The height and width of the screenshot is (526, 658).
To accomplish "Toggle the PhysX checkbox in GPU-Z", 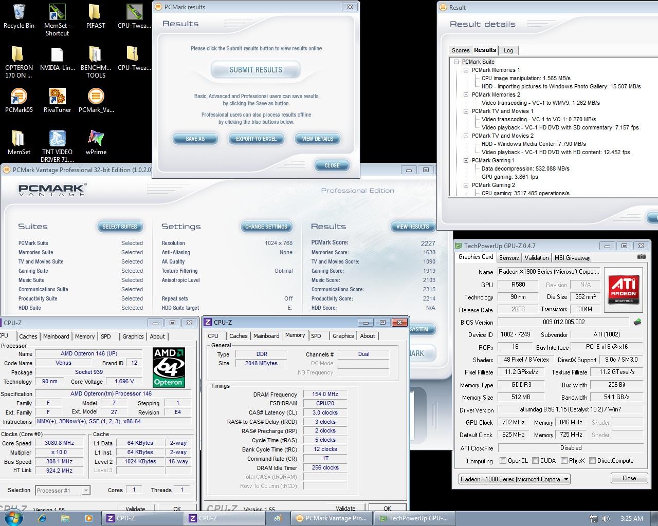I will pos(564,461).
